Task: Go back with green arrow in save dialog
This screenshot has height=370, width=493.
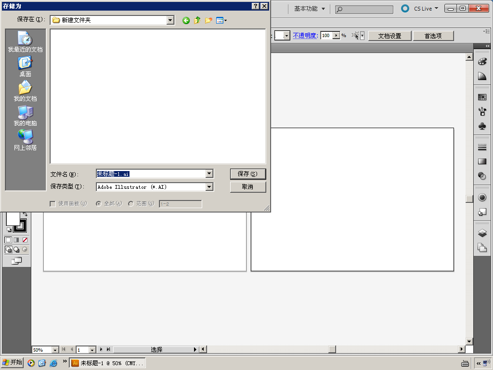Action: tap(186, 20)
